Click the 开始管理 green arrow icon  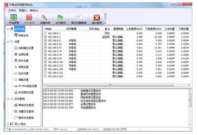click(14, 17)
